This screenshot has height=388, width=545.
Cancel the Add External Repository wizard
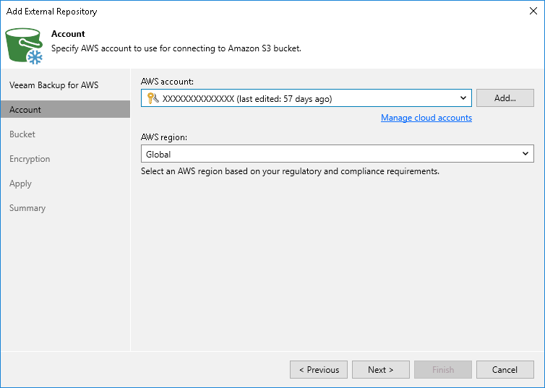coord(505,370)
